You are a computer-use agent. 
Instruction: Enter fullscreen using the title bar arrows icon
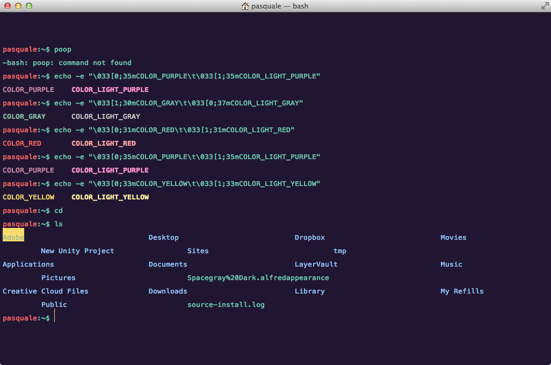(545, 6)
